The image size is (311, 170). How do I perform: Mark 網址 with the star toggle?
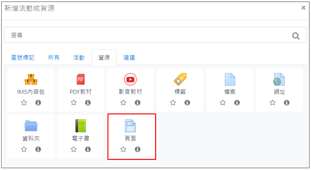pos(272,103)
